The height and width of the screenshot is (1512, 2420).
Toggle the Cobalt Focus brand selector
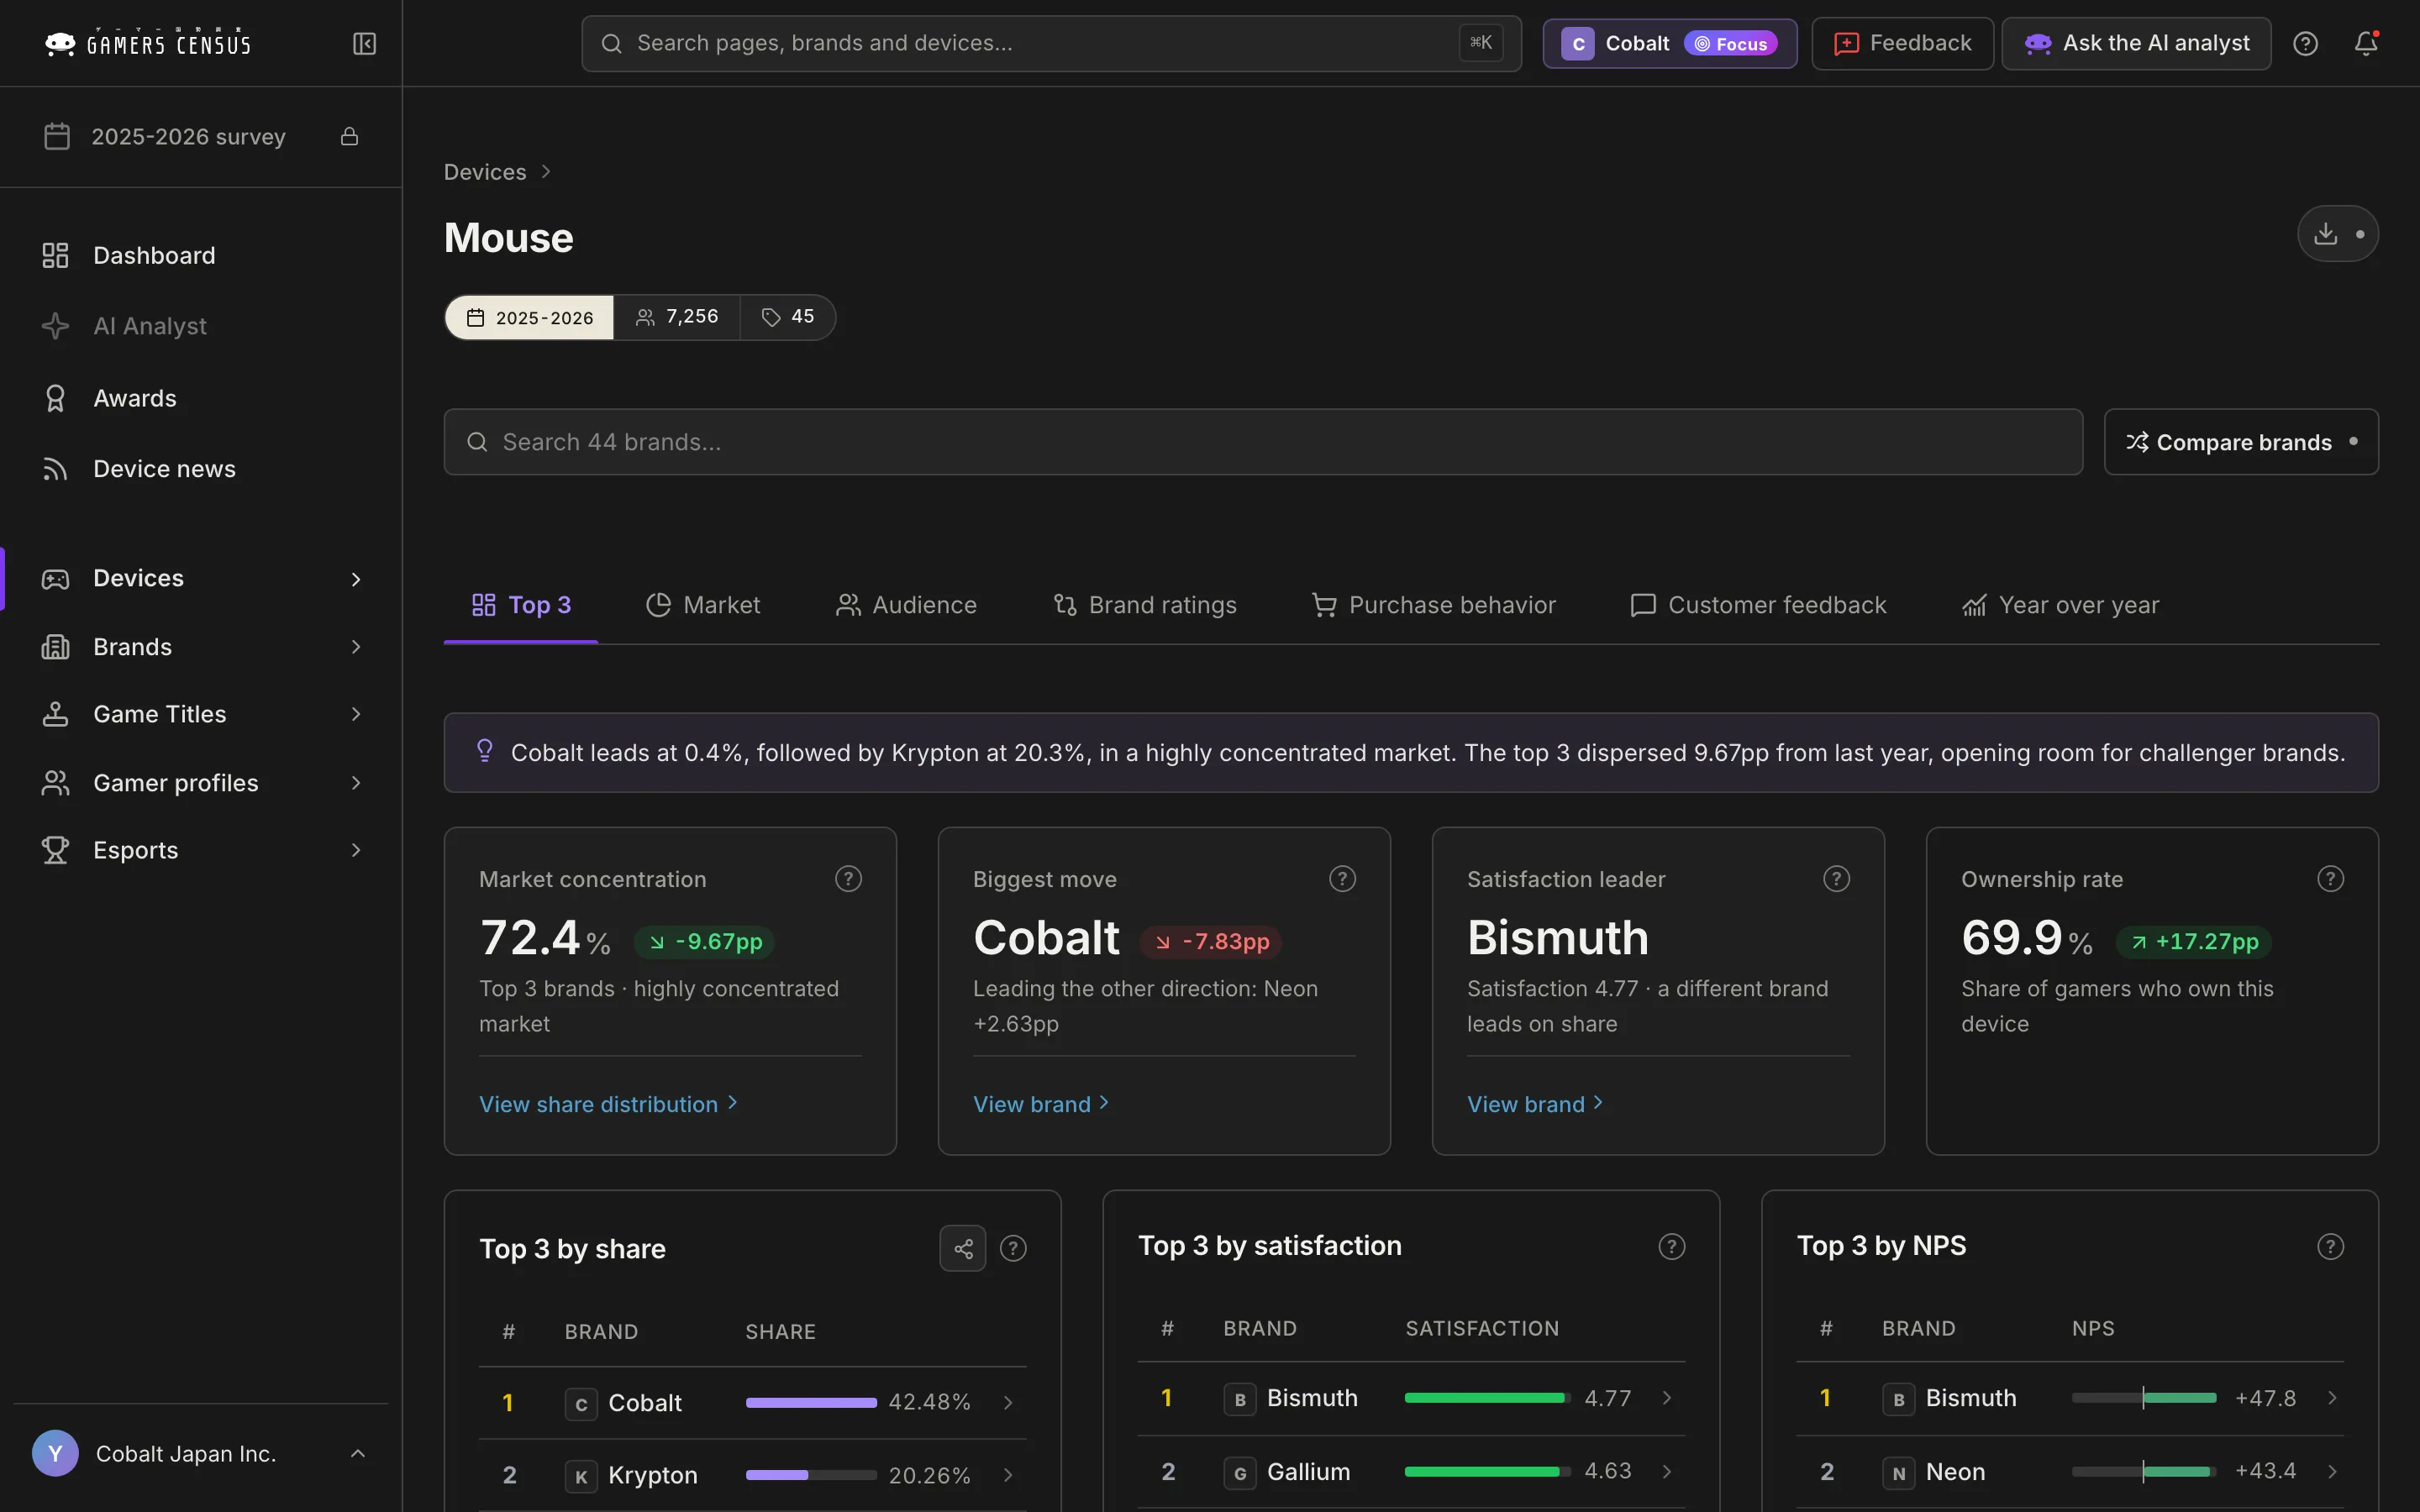pos(1669,44)
